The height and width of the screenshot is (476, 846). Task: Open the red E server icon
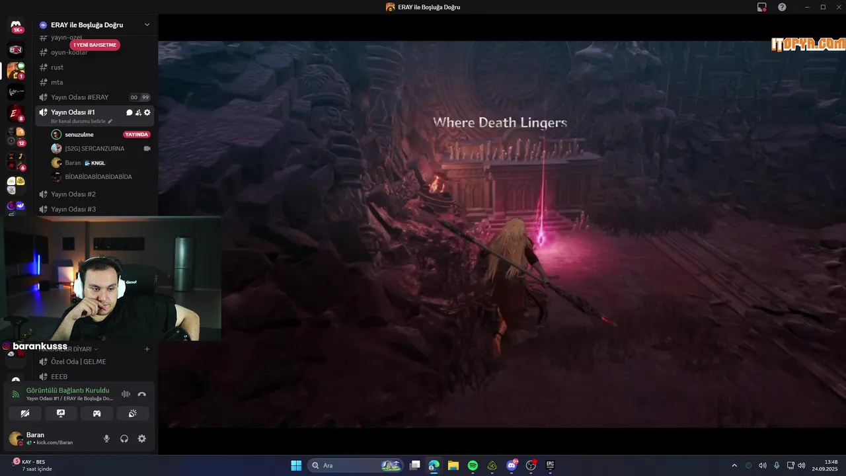pyautogui.click(x=16, y=114)
